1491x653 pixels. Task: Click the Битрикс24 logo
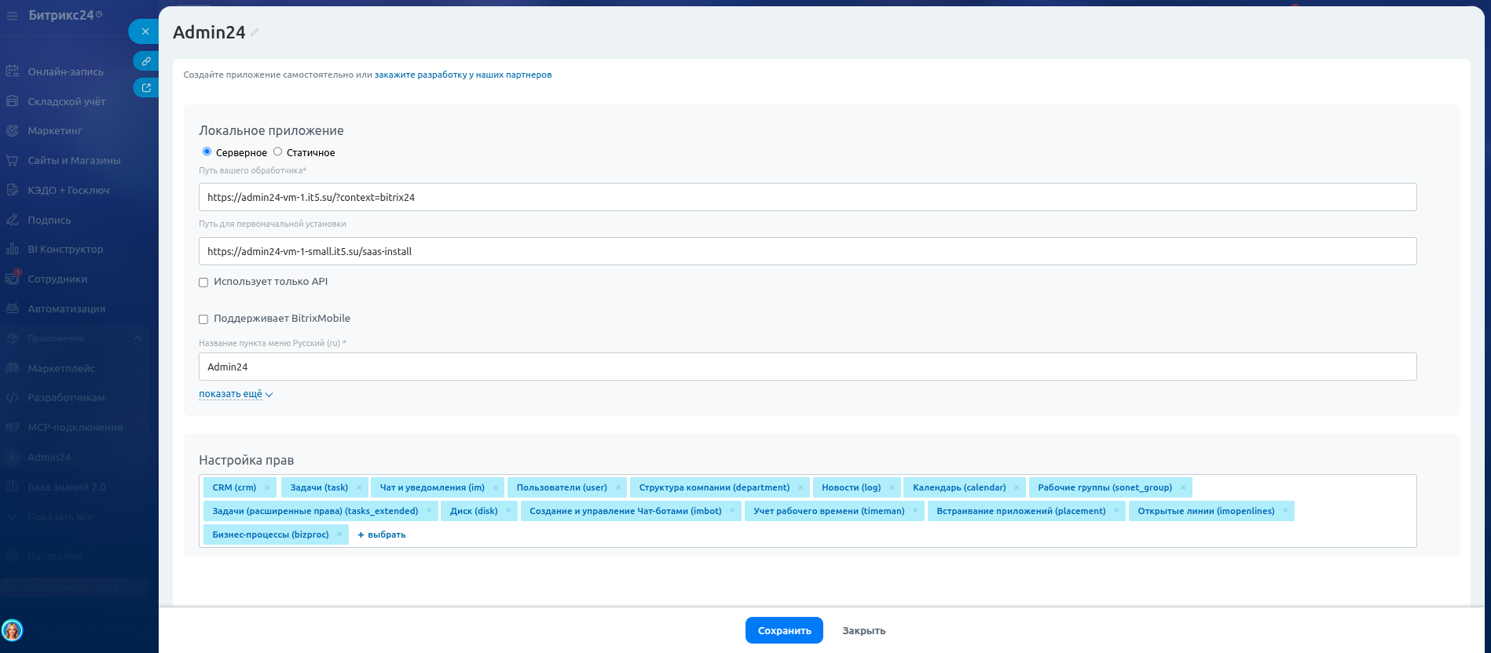[x=65, y=15]
